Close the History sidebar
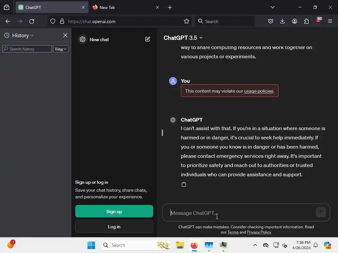Image resolution: width=338 pixels, height=253 pixels. point(65,35)
